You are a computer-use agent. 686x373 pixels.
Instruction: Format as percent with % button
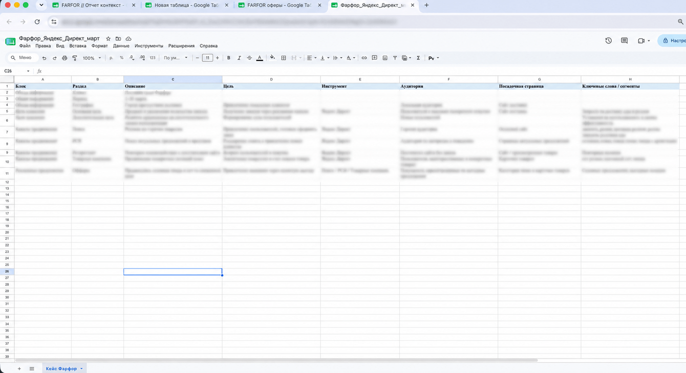(121, 58)
